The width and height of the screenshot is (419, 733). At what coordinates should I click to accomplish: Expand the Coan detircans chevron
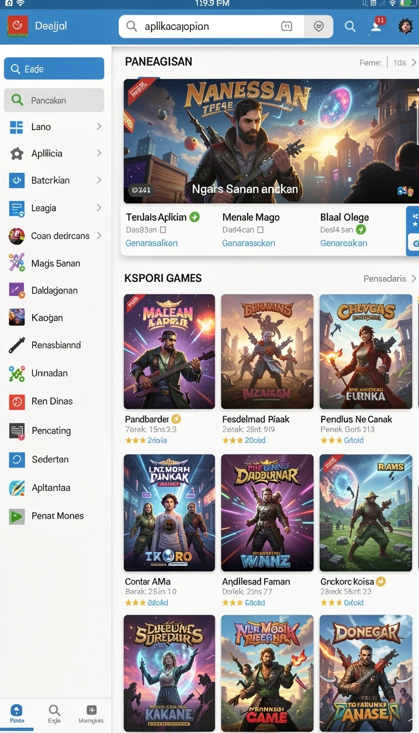coord(99,236)
